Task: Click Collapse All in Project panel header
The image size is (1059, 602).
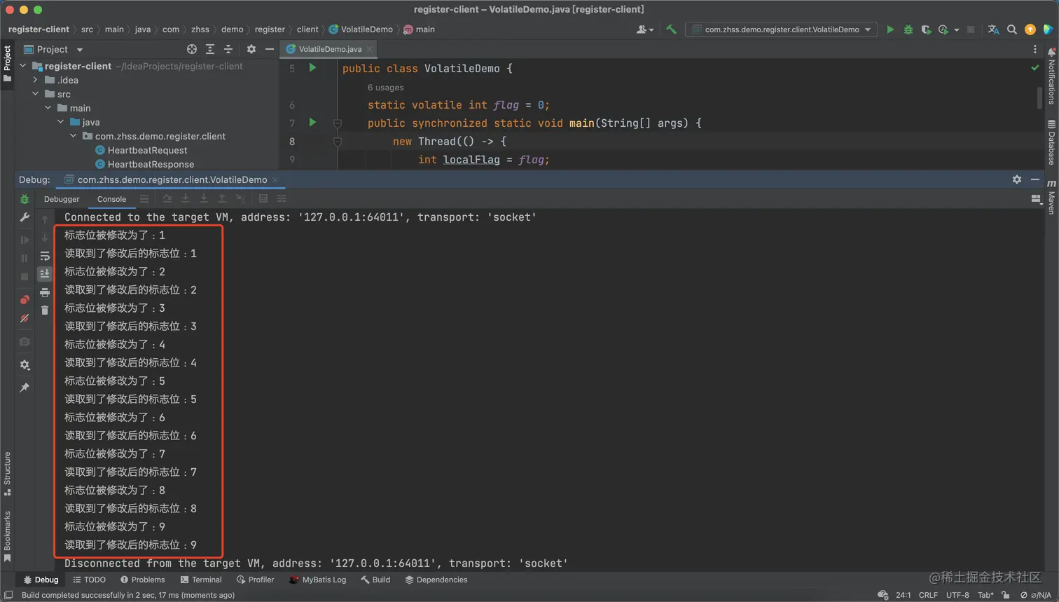Action: 228,49
